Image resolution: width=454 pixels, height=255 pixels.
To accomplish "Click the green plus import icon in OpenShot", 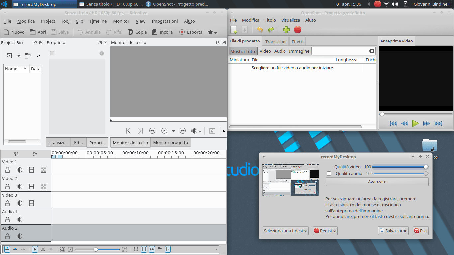I will (x=286, y=30).
